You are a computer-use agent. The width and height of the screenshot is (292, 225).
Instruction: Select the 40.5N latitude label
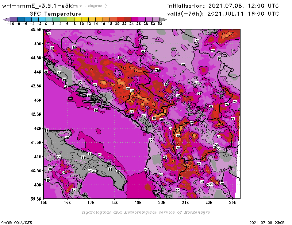36,171
